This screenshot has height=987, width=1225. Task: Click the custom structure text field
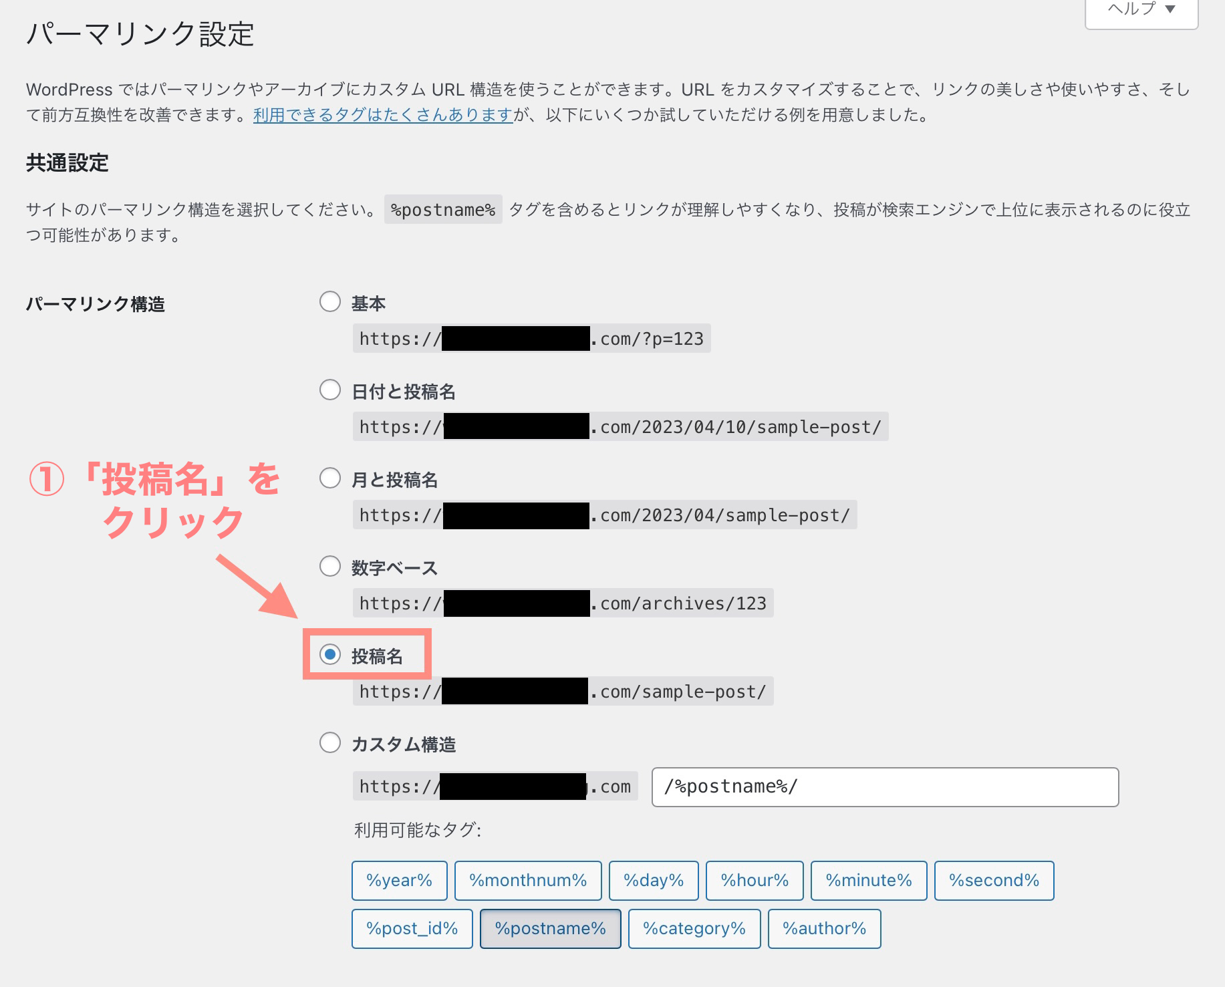click(x=884, y=787)
